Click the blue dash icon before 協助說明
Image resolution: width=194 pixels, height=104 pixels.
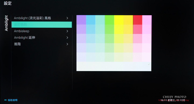5,100
